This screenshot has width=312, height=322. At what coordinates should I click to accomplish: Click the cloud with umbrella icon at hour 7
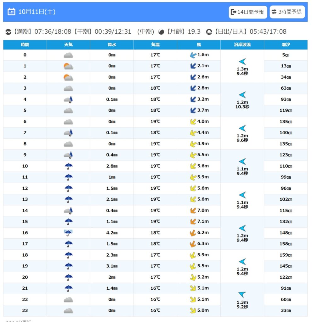click(68, 133)
